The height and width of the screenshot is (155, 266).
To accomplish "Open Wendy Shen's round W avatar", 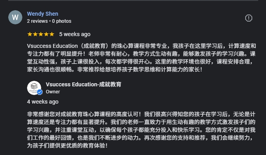I will click(15, 17).
